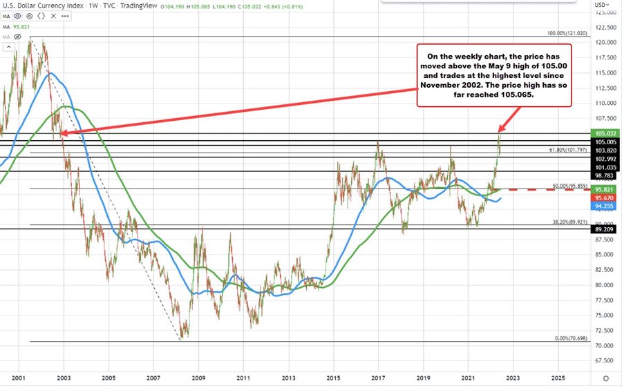Select the 105.005 horizontal line price label

605,142
